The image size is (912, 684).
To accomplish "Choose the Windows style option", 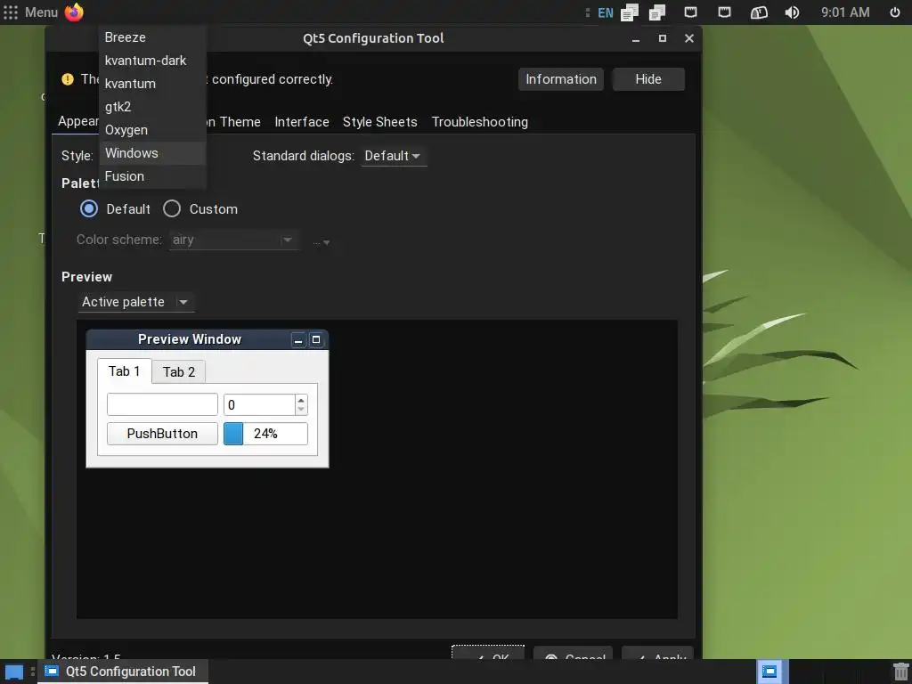I will pos(152,153).
